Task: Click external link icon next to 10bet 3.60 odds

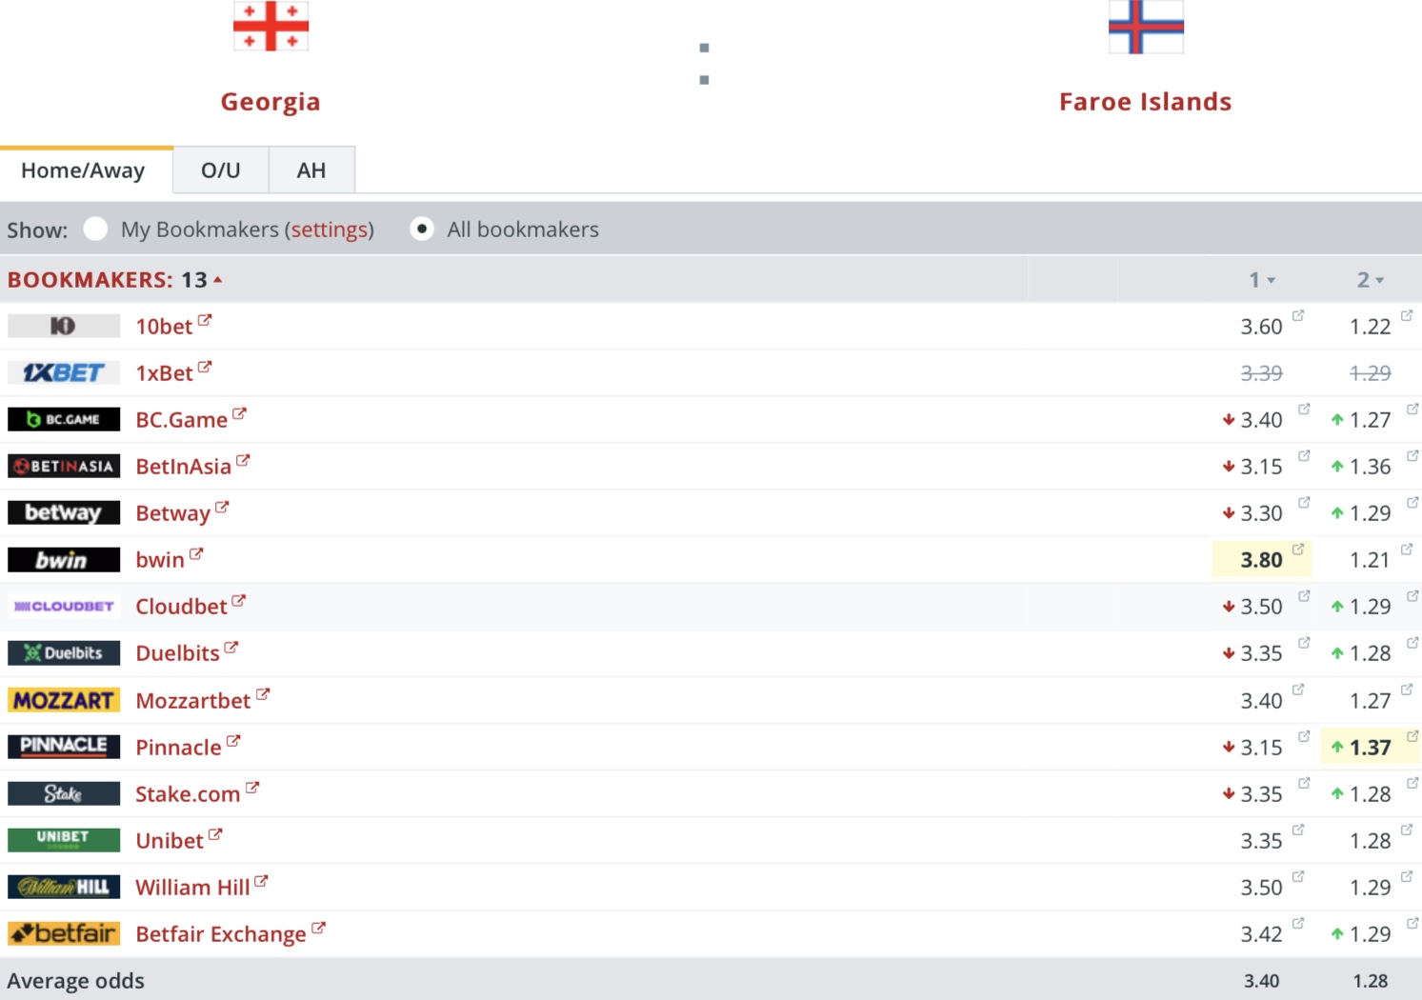Action: [1298, 315]
